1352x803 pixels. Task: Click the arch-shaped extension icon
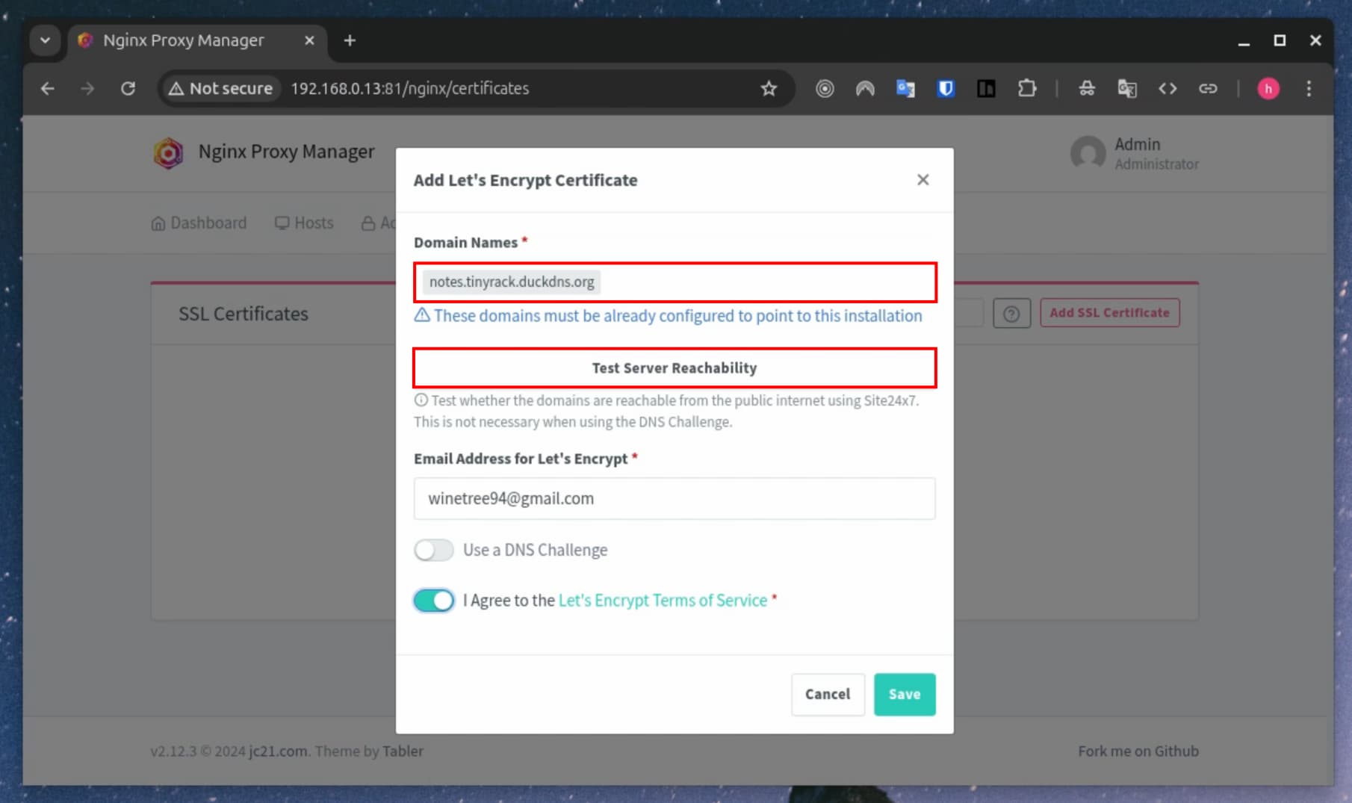865,89
